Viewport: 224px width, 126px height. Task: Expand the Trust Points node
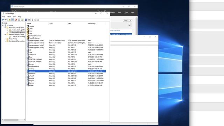5,39
